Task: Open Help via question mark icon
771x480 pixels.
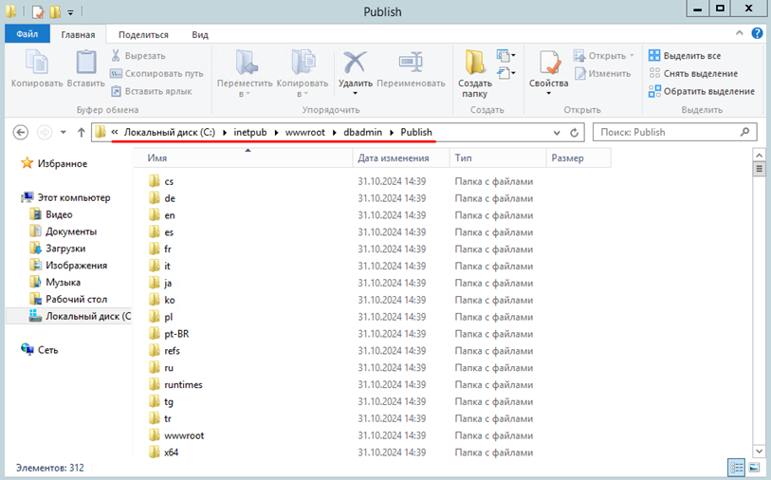Action: coord(757,33)
